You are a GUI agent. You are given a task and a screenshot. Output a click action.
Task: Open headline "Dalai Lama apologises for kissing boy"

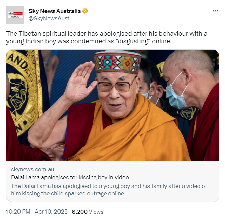coord(70,177)
